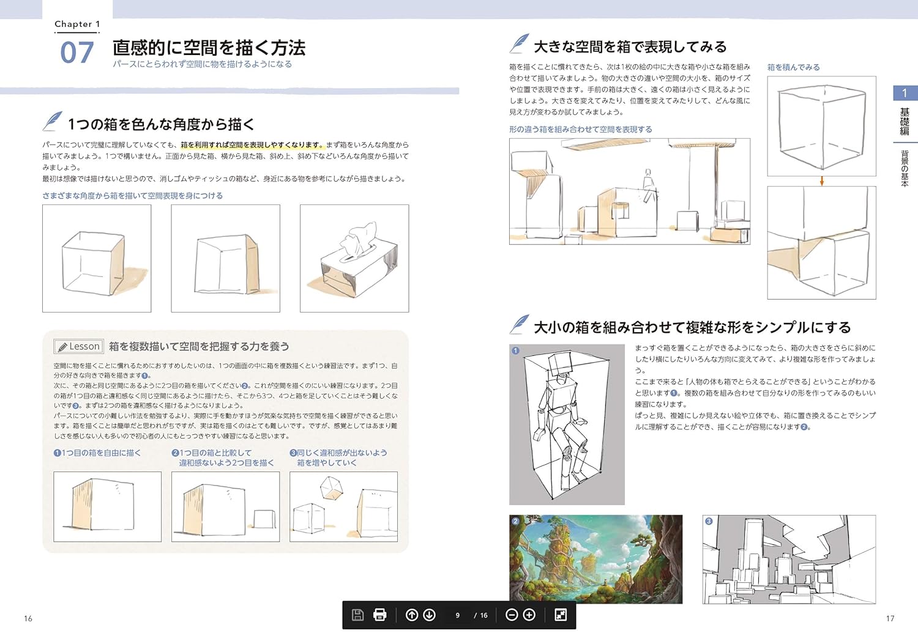Toggle the fit-to-page view icon
This screenshot has width=918, height=644.
561,615
